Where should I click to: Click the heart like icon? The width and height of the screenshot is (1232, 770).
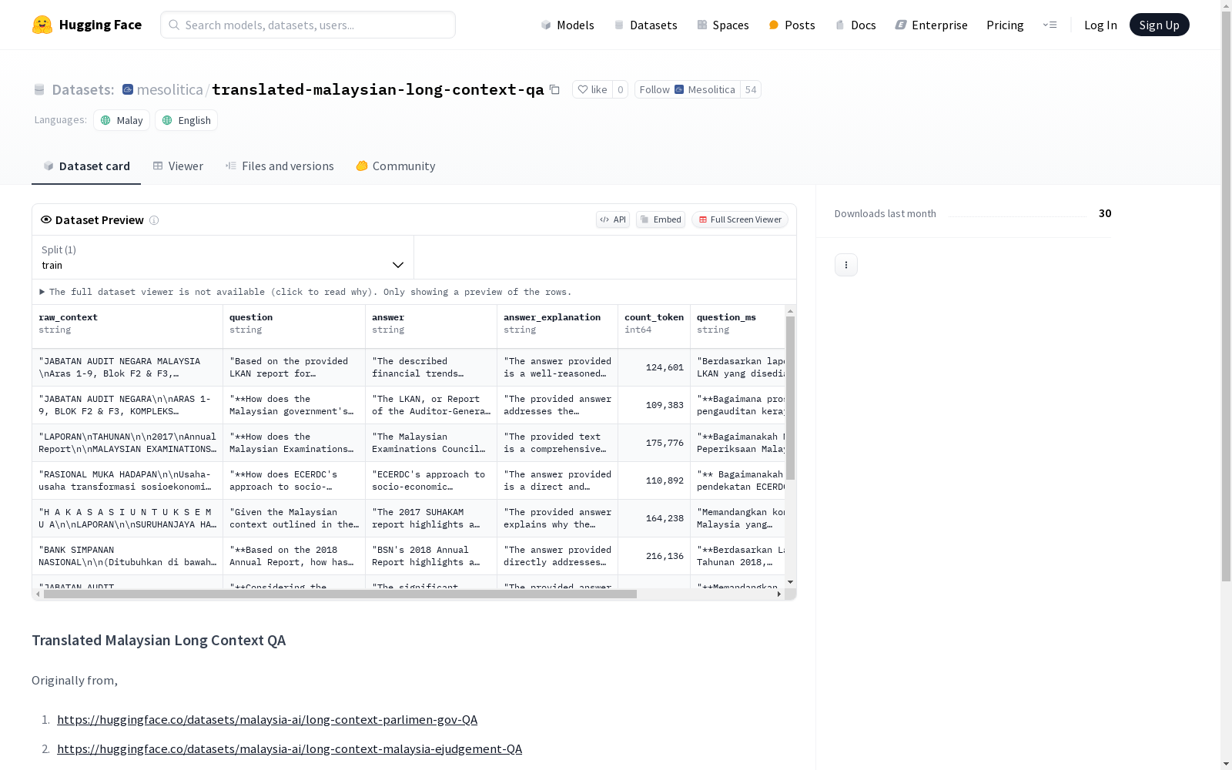[x=583, y=89]
